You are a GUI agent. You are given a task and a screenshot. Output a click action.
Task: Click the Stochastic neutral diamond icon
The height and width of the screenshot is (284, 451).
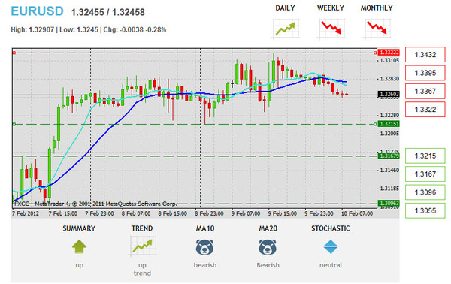coord(331,247)
